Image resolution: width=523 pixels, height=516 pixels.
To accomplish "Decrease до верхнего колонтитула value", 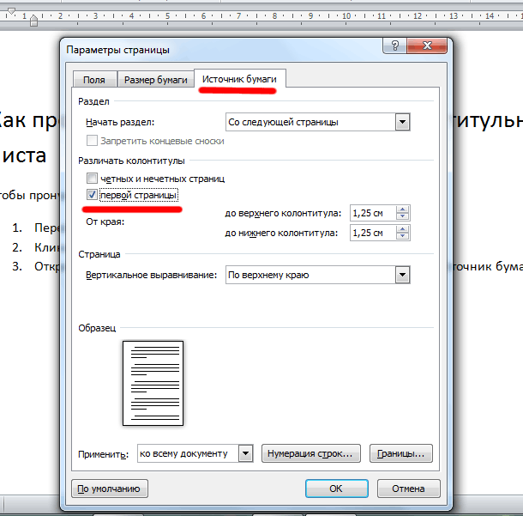I will (403, 216).
